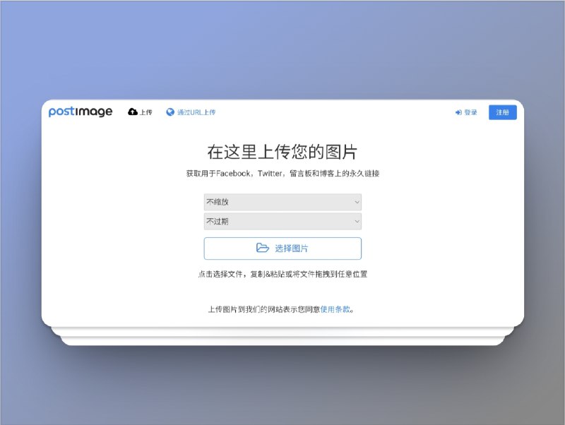Click the Facebook and Twitter subtitle text
The height and width of the screenshot is (425, 565).
(x=282, y=172)
